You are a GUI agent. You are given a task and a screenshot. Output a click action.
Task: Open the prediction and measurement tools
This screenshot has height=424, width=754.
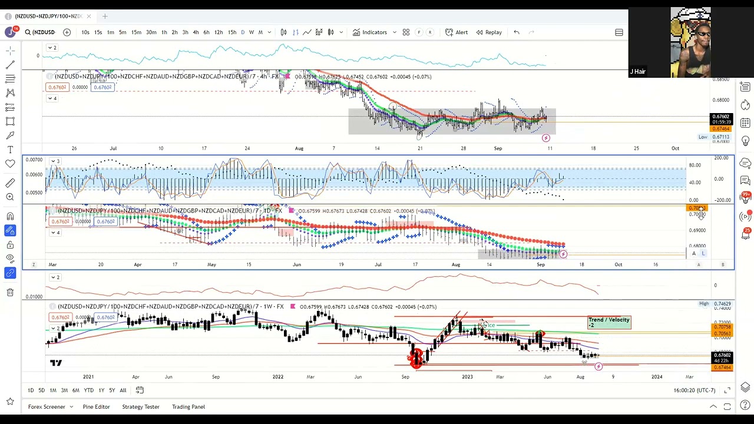point(10,107)
